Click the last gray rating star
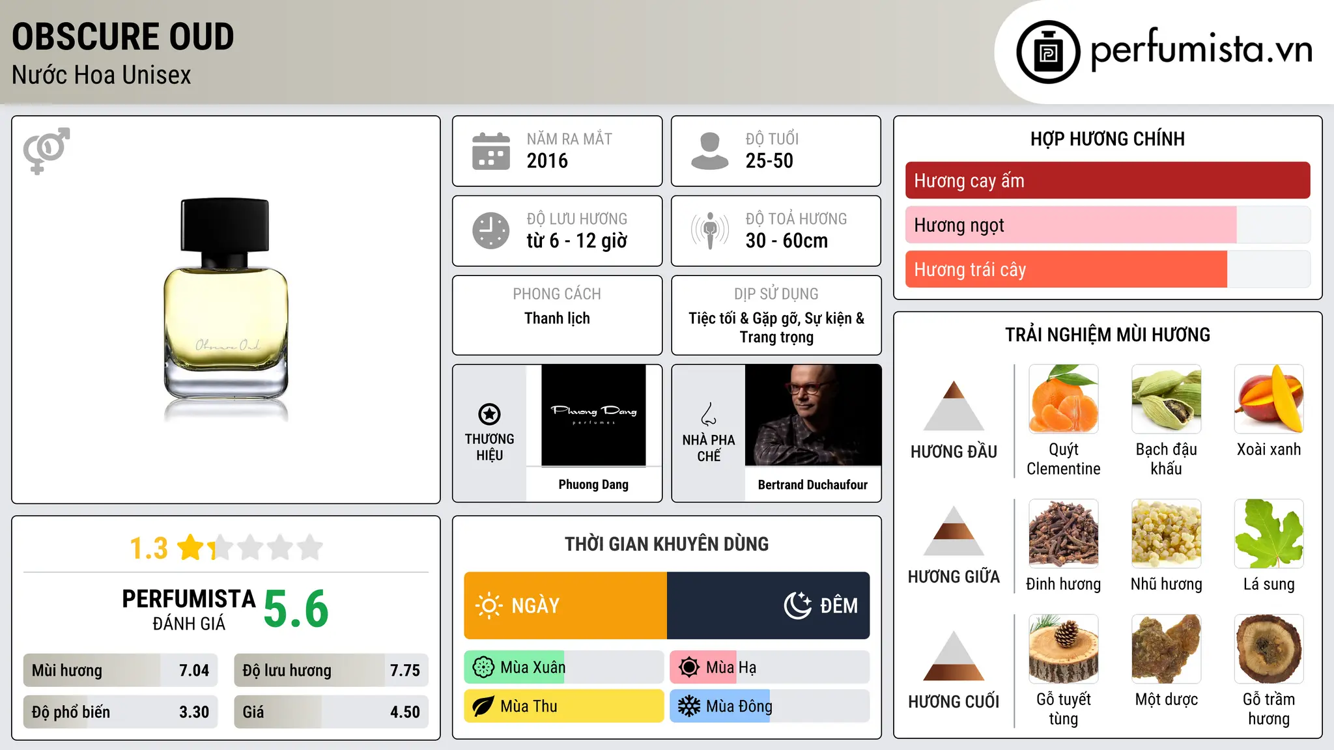Screen dimensions: 1334x750 (x=310, y=548)
